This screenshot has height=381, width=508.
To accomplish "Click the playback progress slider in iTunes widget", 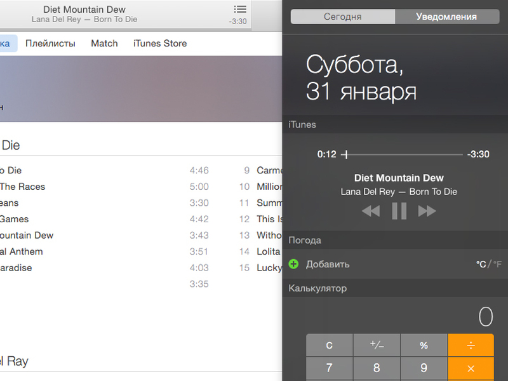I will coord(402,154).
